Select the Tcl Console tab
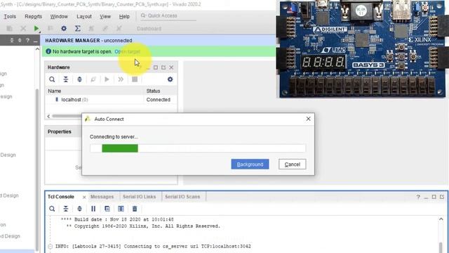Viewport: 449px width, 253px height. click(61, 197)
